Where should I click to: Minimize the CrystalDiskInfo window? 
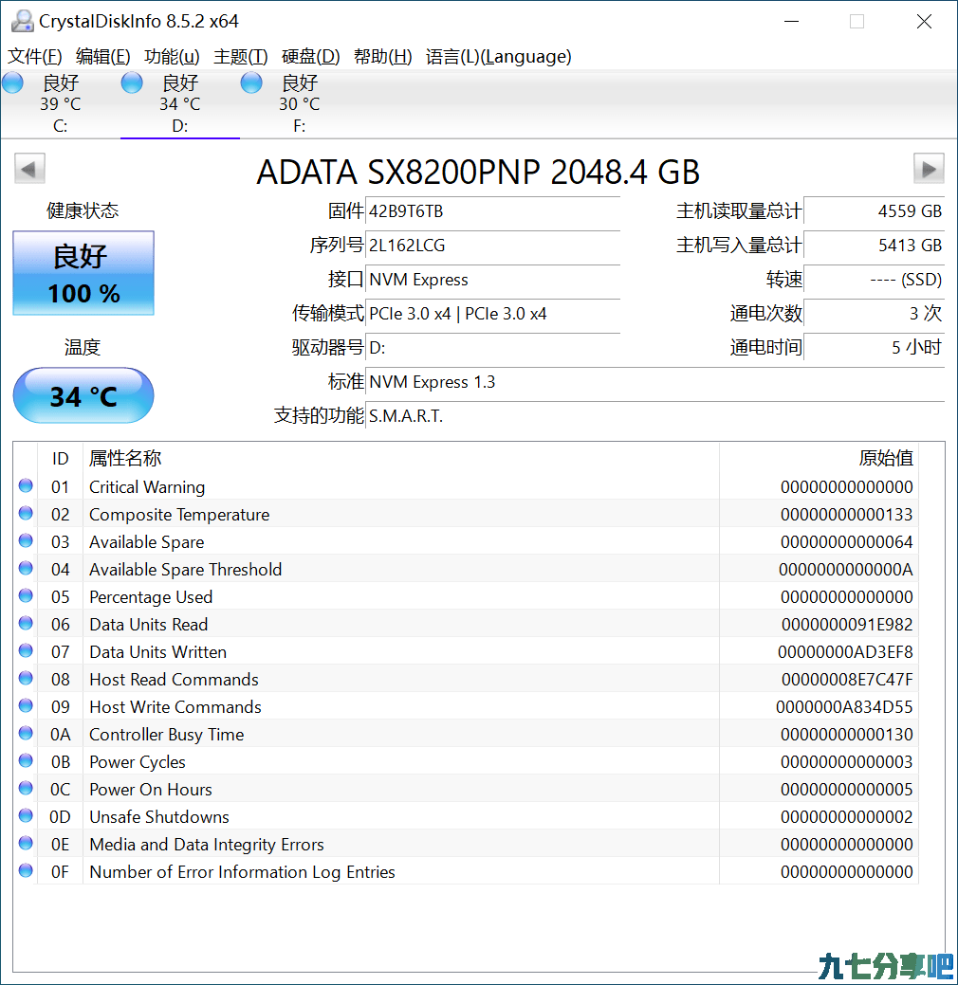[x=792, y=22]
